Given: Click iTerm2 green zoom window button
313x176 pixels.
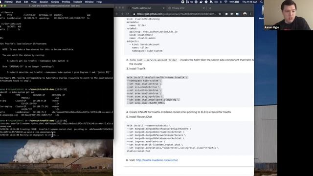Looking at the screenshot, I should coord(5,6).
